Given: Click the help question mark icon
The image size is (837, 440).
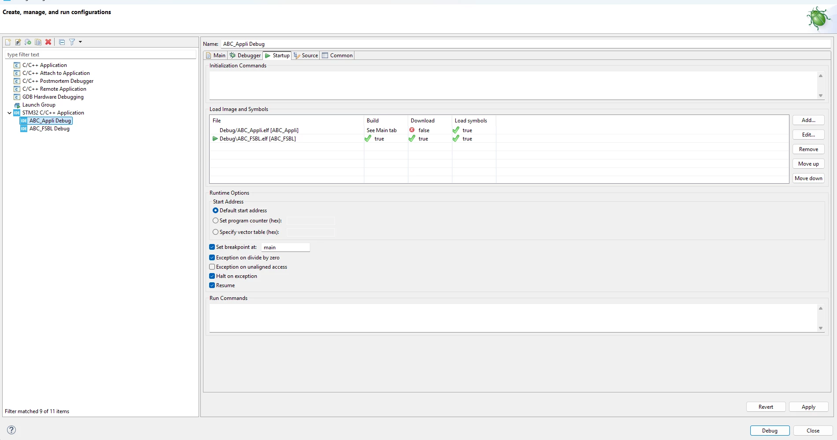Looking at the screenshot, I should click(x=12, y=430).
